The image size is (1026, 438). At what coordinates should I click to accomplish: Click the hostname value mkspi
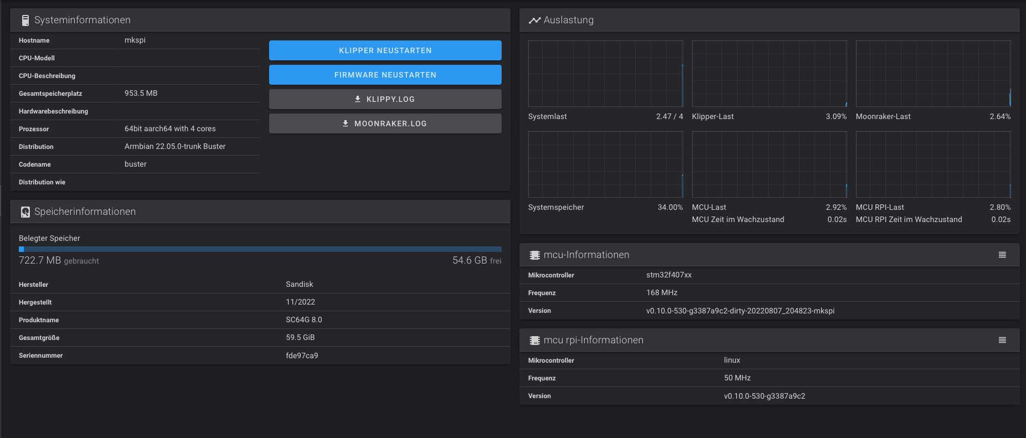point(135,40)
